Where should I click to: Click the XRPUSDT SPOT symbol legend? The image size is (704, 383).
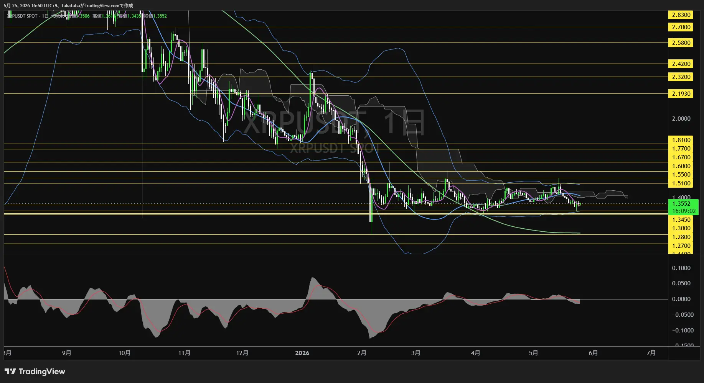[x=22, y=16]
